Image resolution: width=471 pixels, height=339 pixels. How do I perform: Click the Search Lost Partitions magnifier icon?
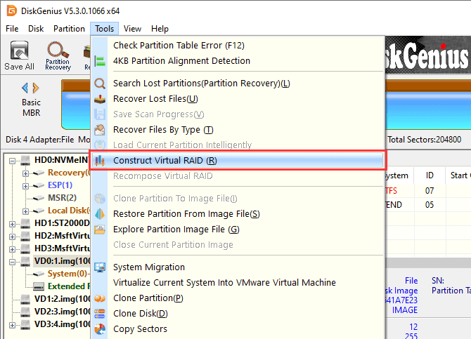tap(100, 84)
